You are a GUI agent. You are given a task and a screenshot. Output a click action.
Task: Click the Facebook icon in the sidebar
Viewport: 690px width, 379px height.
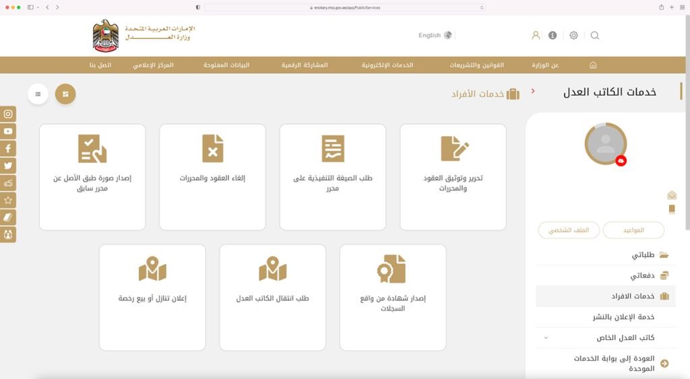pyautogui.click(x=8, y=149)
